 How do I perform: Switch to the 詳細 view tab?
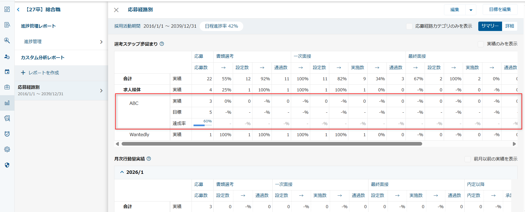510,26
